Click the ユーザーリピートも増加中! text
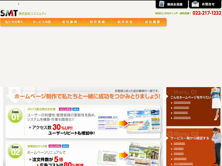 coord(71,133)
